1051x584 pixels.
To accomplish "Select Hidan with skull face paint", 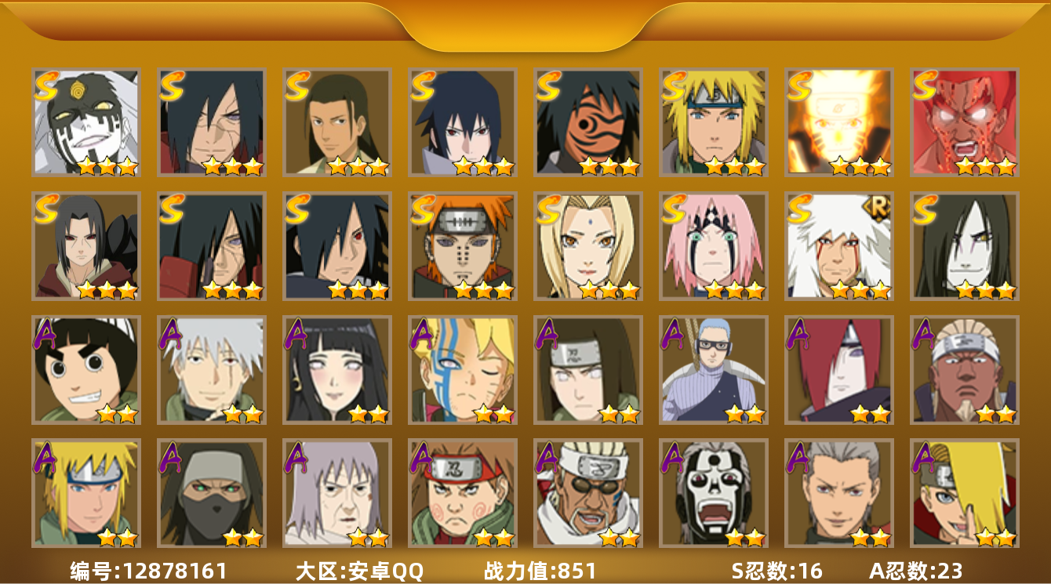I will click(714, 493).
